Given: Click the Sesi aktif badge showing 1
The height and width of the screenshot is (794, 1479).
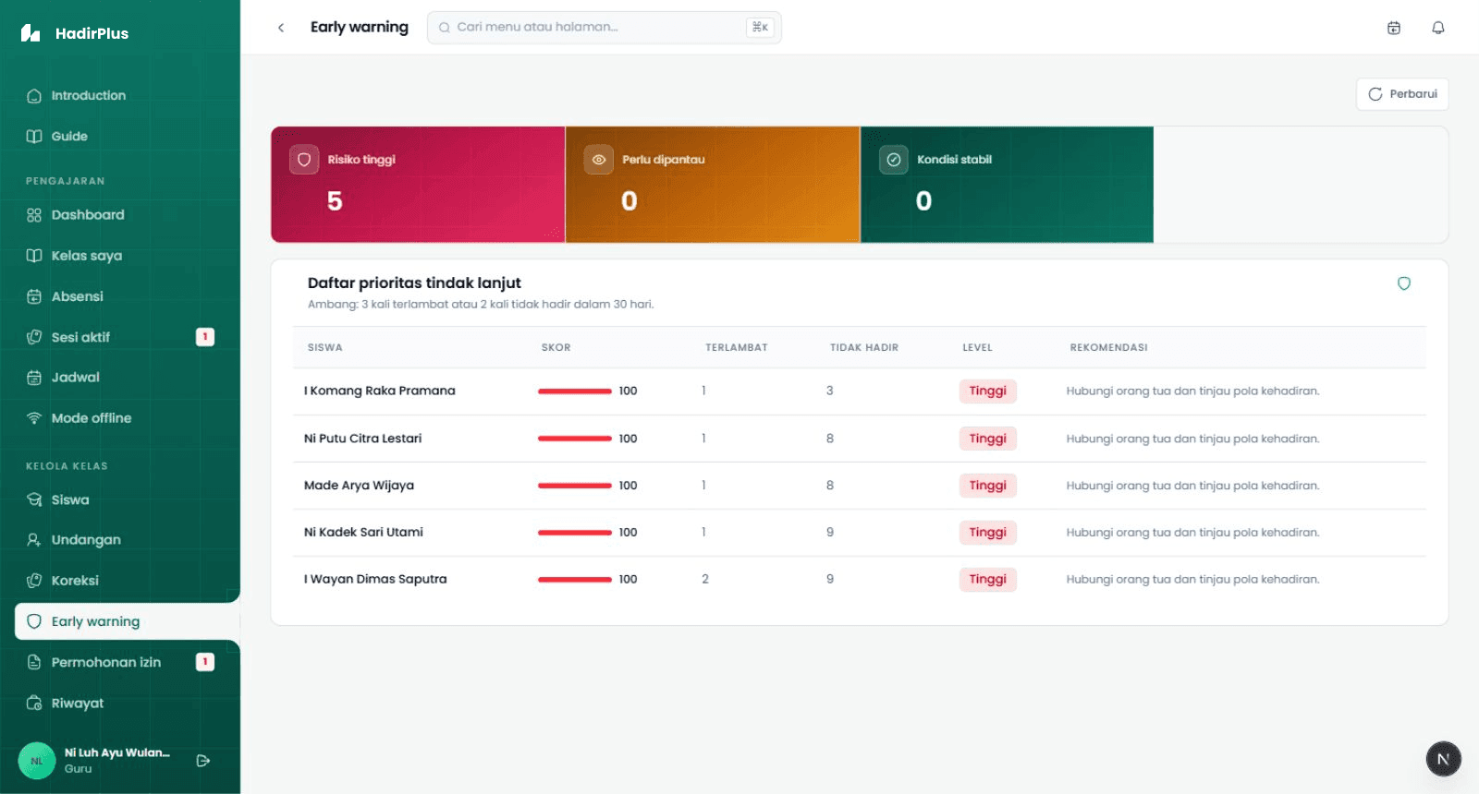Looking at the screenshot, I should click(205, 337).
